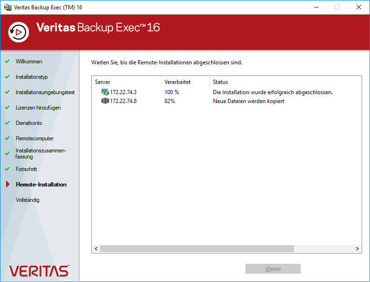370x282 pixels.
Task: Sort by the Server column header
Action: click(126, 82)
